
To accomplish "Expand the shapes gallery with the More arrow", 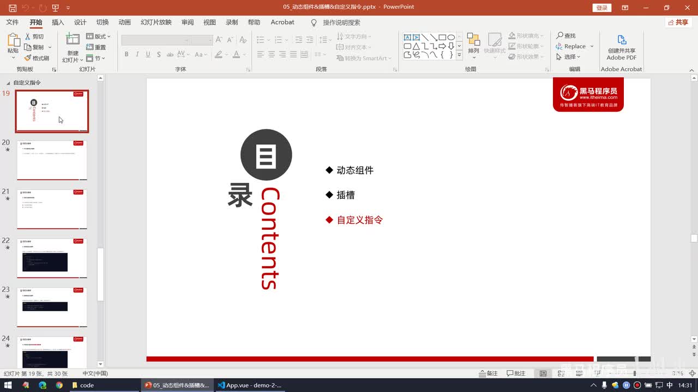I will coord(459,55).
